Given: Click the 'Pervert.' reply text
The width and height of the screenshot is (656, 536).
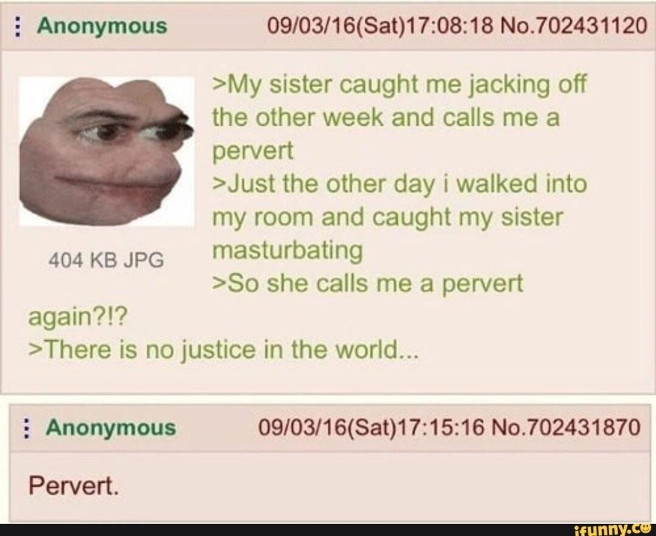Looking at the screenshot, I should click(x=74, y=487).
